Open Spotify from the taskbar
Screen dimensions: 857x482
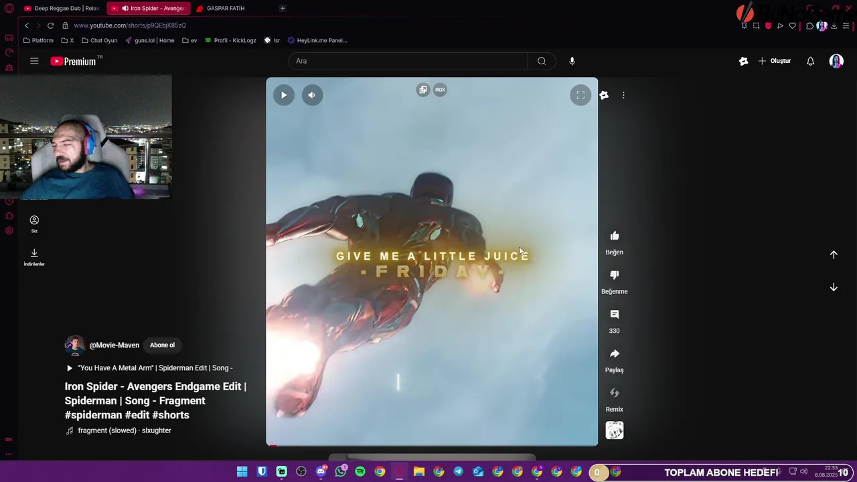click(360, 472)
